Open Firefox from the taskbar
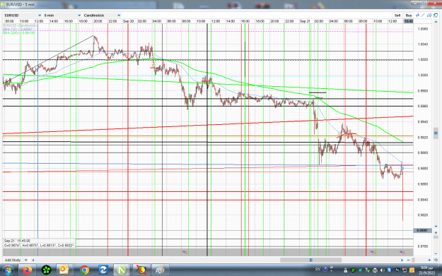This screenshot has width=442, height=276. pos(28,270)
